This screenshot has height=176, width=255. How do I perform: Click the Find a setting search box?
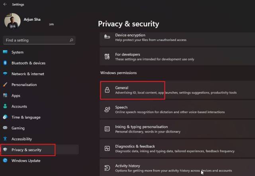point(36,40)
